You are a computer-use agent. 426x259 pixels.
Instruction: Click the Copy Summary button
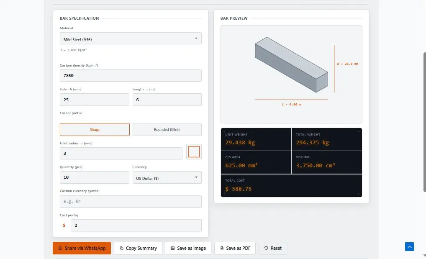click(138, 248)
